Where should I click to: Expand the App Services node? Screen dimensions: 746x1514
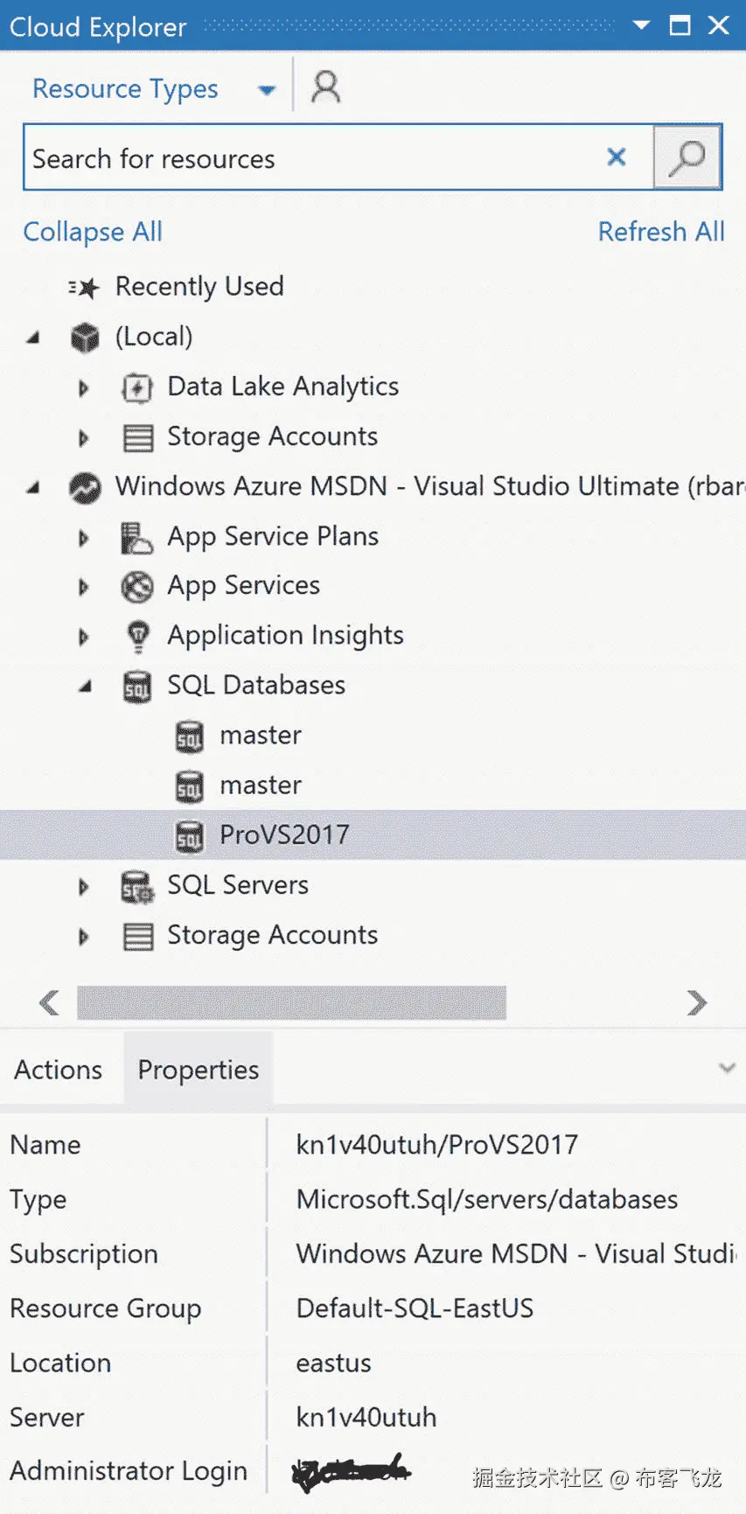84,587
